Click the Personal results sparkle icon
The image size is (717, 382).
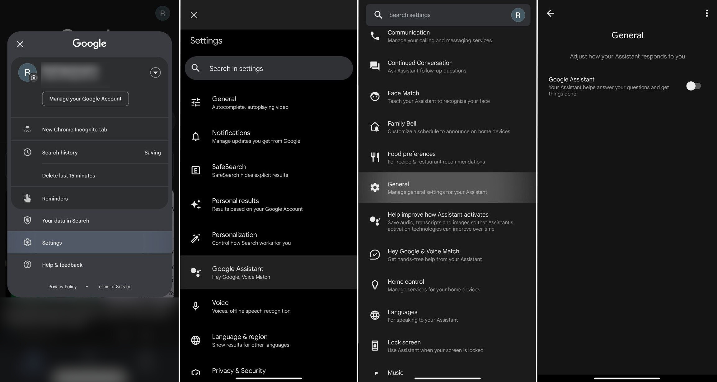pyautogui.click(x=195, y=204)
